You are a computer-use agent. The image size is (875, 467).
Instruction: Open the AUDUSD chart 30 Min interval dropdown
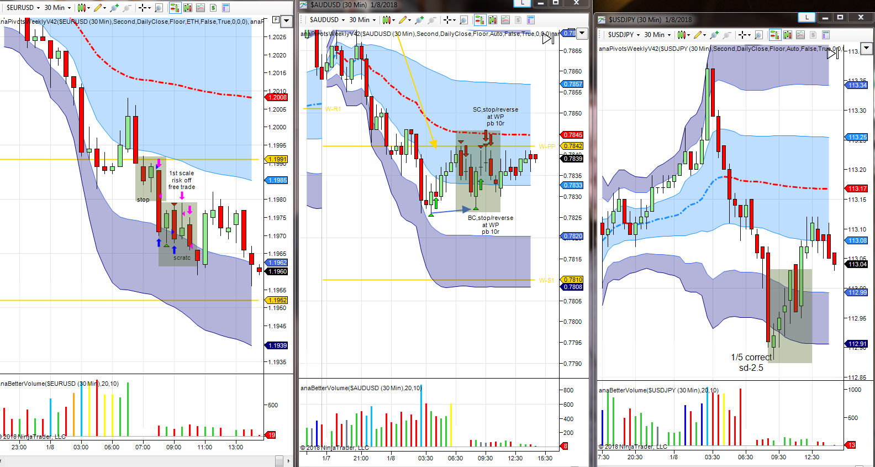362,20
